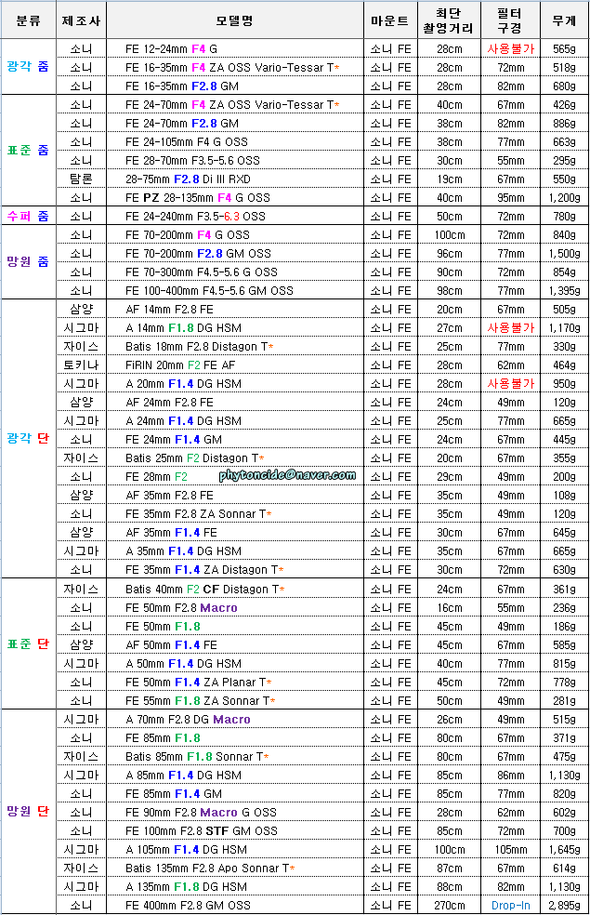Click model Batis 18mm F2.8 Distagon T*
The image size is (590, 915).
[200, 347]
